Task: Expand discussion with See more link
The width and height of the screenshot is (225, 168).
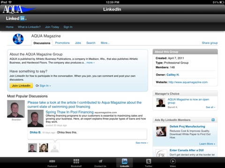Action: (142, 143)
